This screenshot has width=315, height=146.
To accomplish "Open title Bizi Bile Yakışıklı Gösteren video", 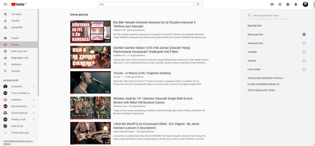I will 154,24.
